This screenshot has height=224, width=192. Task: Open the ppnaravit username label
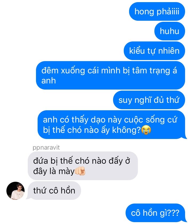[46, 147]
